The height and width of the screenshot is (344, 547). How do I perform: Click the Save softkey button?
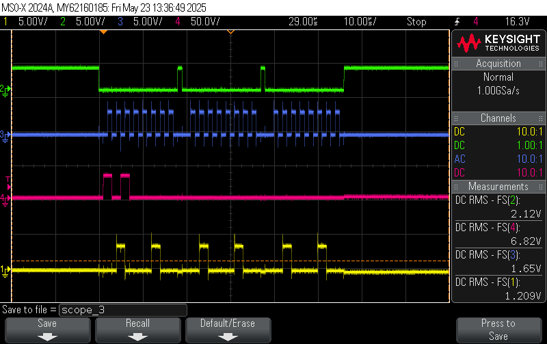pyautogui.click(x=47, y=330)
